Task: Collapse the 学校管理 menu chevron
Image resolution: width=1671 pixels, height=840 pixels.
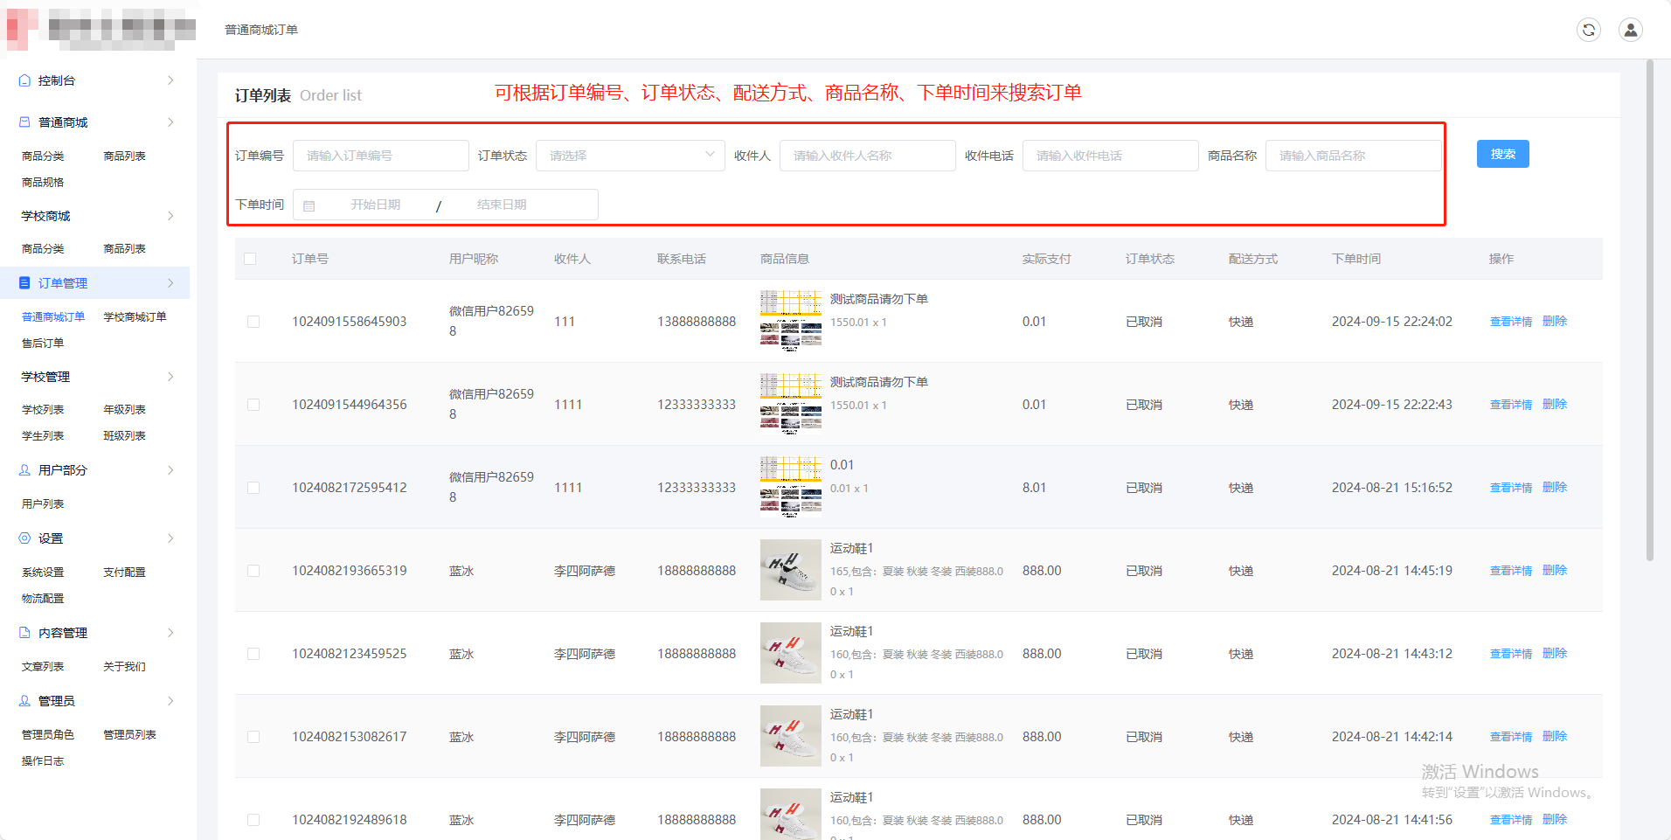Action: 170,377
